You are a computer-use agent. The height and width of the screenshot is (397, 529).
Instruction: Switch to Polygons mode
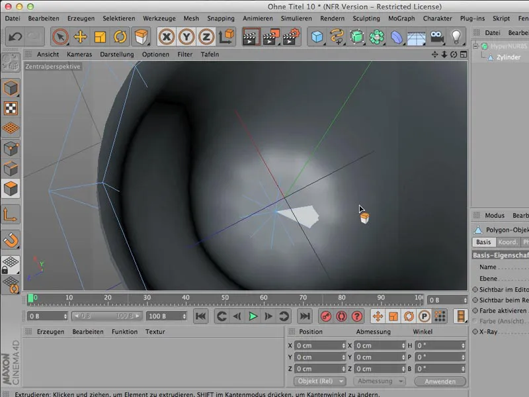(x=11, y=189)
